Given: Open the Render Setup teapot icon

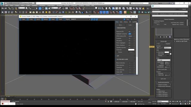Looking at the screenshot, I should tap(127, 8).
